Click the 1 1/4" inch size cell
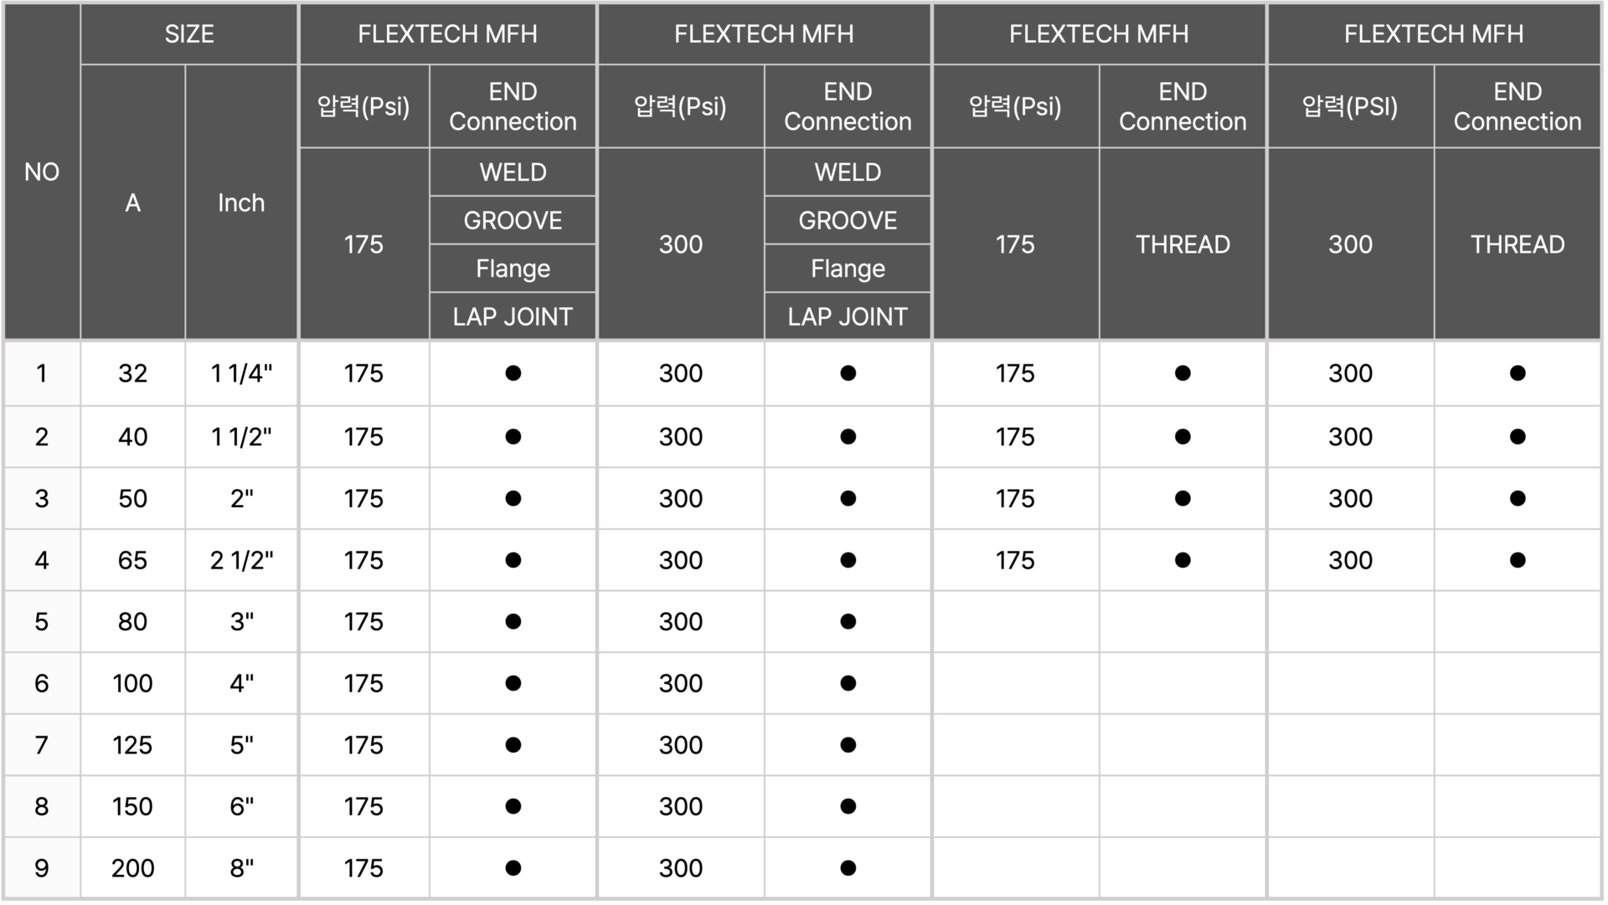Viewport: 1608px width, 905px height. [x=241, y=373]
